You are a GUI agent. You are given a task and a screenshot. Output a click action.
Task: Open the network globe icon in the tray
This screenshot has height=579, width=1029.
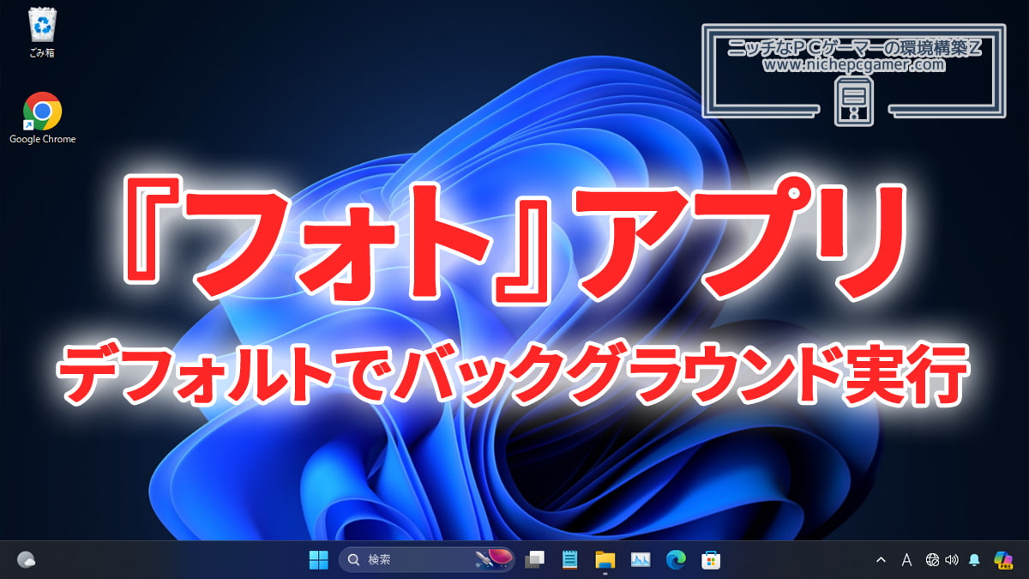click(x=933, y=560)
